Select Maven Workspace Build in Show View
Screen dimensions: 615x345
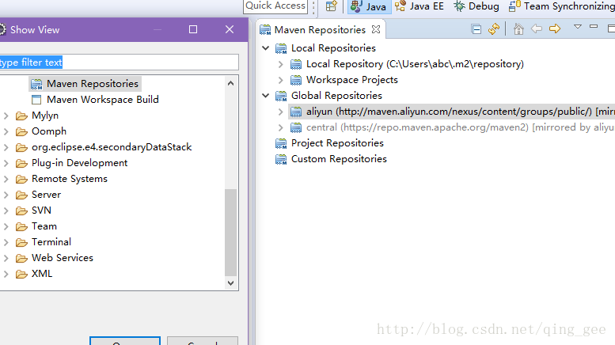[x=102, y=100]
